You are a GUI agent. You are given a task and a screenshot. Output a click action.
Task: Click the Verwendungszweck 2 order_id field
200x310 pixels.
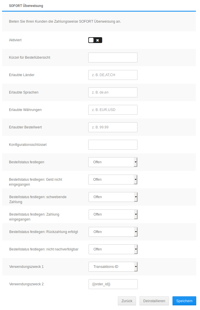pos(113,284)
